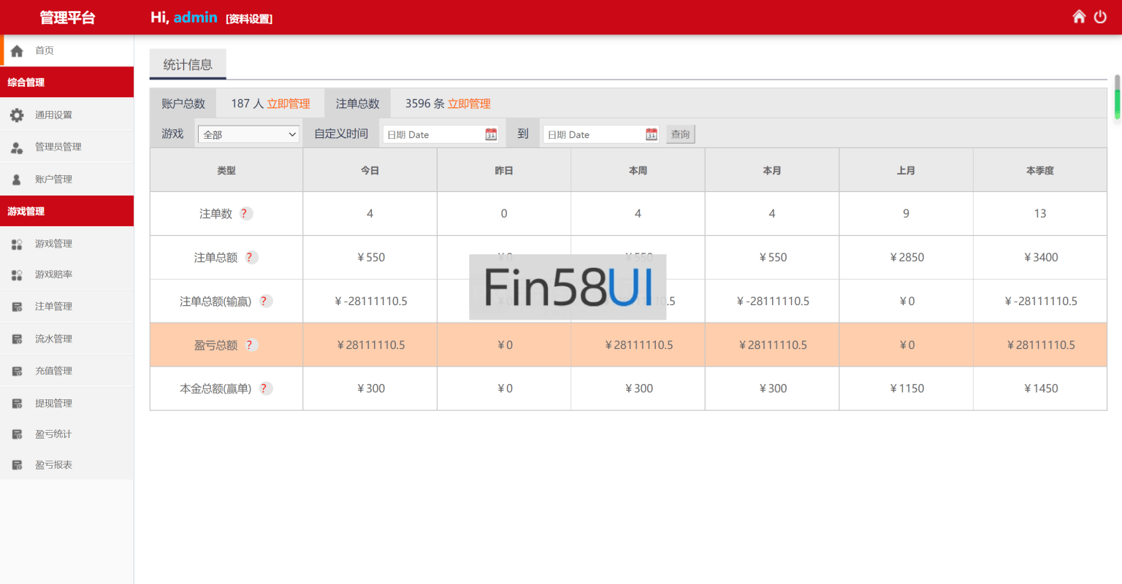This screenshot has width=1122, height=584.
Task: Click help icon next to 注单总额(输赢)
Action: (265, 301)
